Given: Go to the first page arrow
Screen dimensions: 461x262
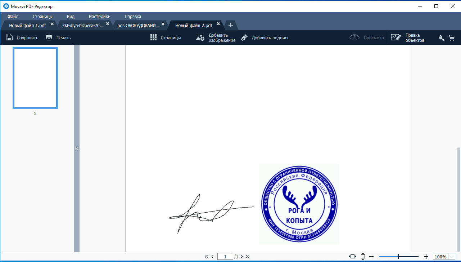Looking at the screenshot, I should tap(207, 257).
